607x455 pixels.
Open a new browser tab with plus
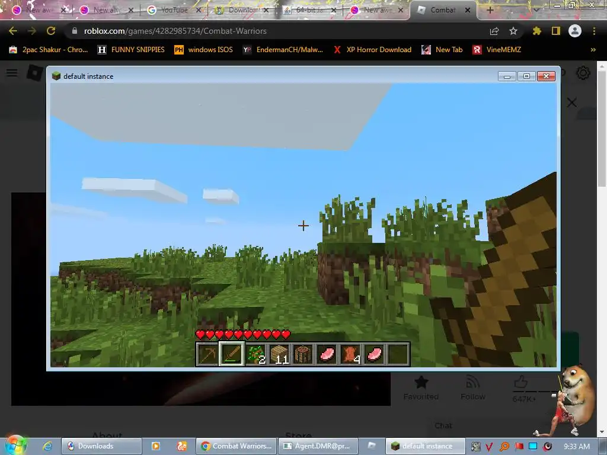[490, 10]
